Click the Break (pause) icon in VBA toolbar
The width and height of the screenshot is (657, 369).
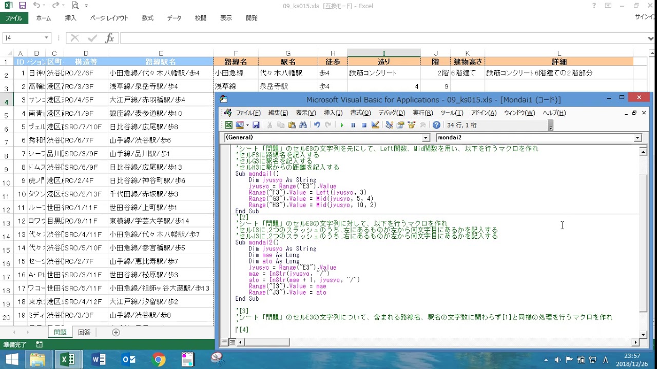point(353,125)
